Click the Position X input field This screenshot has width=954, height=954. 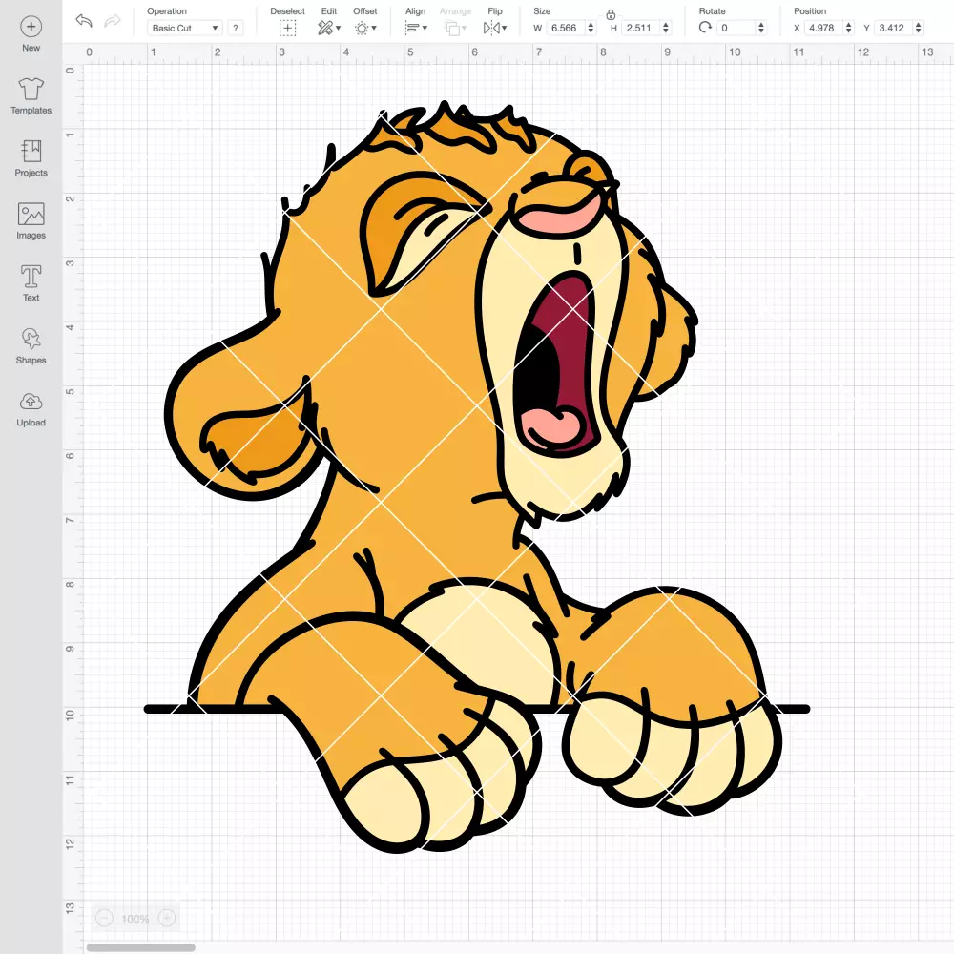pos(823,28)
